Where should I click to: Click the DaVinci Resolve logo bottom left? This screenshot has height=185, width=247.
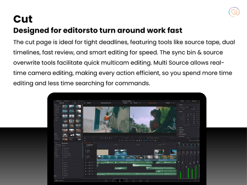click(x=56, y=181)
